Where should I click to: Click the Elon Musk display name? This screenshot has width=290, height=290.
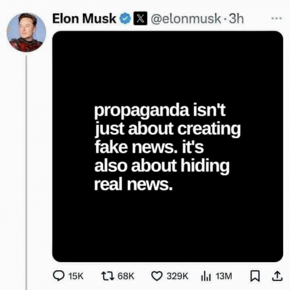point(84,19)
